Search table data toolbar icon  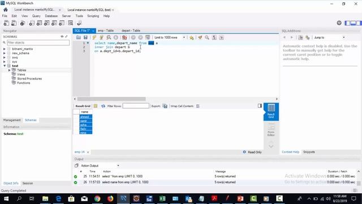point(70,23)
